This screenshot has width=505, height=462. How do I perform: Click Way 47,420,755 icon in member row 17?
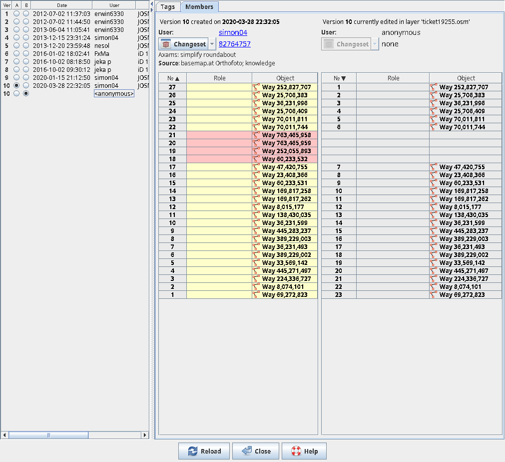(256, 167)
